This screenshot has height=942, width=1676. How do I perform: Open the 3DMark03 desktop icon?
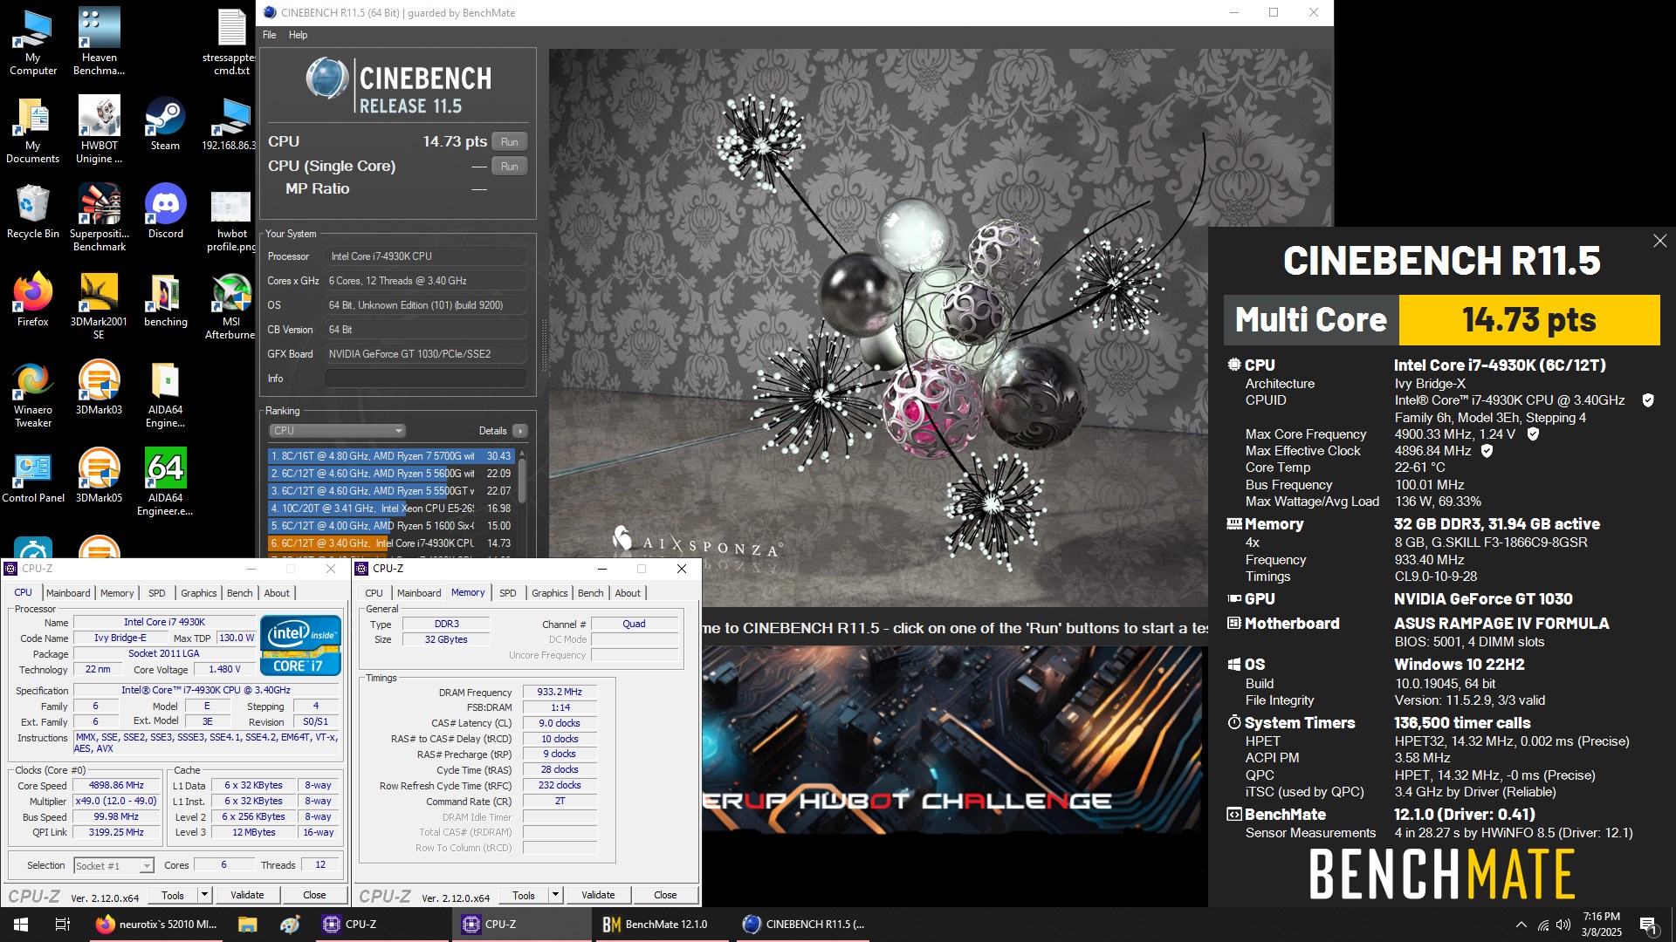point(99,388)
